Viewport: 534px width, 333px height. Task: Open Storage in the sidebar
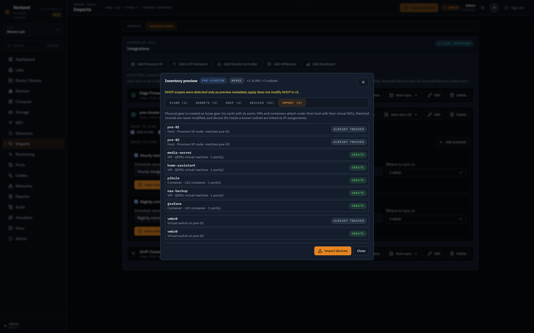[x=33, y=112]
